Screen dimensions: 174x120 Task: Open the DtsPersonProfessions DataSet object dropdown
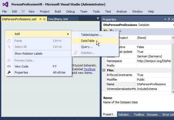(x=173, y=25)
